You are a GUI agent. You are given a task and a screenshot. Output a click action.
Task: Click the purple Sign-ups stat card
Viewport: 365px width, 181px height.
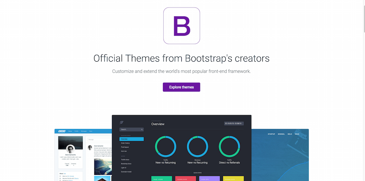[x=210, y=179]
